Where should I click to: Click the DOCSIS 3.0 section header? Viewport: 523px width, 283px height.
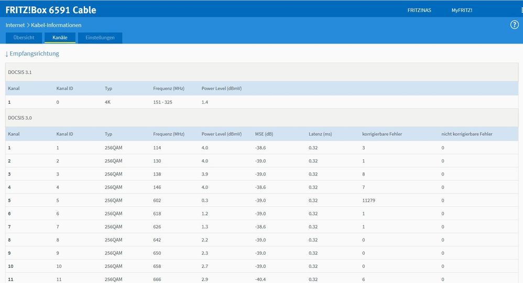pos(20,118)
